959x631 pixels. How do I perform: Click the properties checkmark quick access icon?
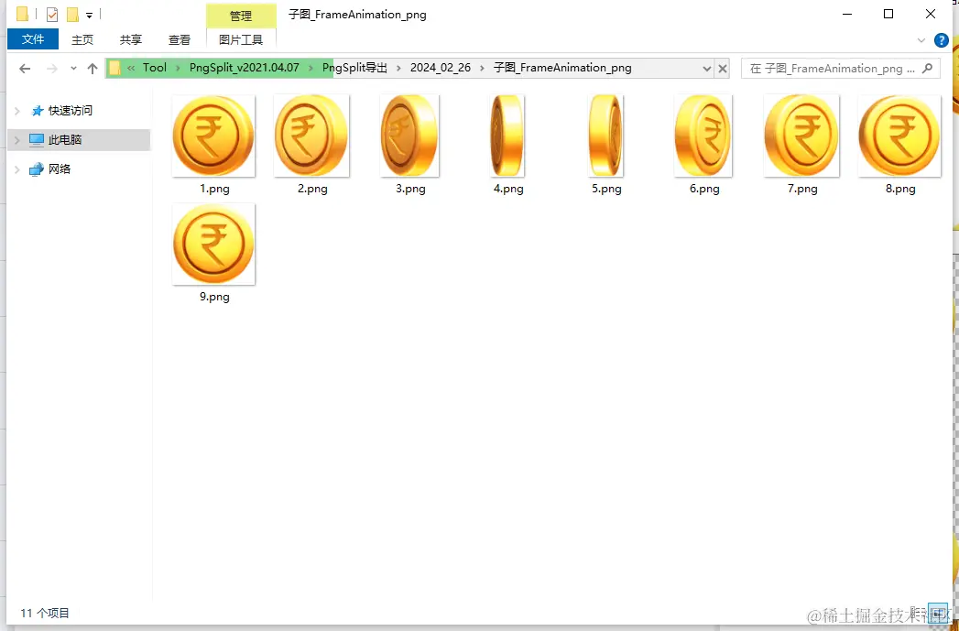click(x=52, y=14)
